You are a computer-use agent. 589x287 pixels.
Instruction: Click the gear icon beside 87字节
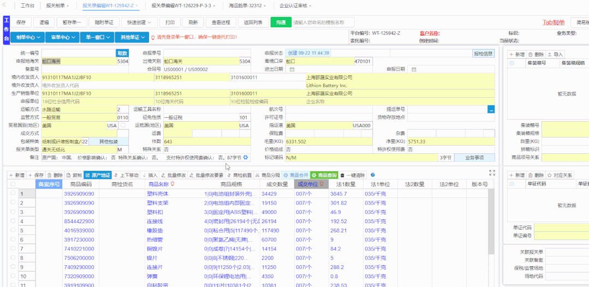(x=246, y=157)
